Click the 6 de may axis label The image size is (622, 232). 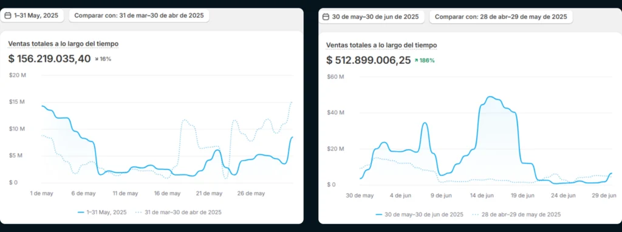(x=84, y=194)
